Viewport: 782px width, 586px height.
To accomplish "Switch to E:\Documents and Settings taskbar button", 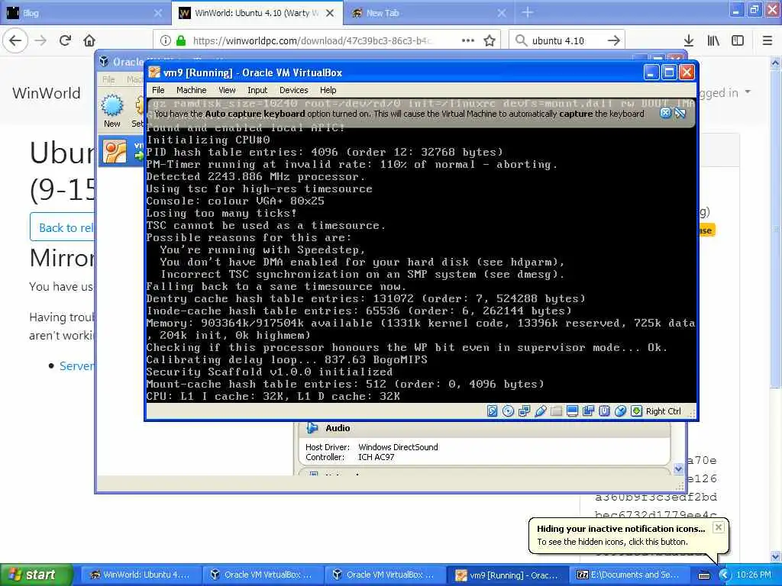I will point(629,575).
